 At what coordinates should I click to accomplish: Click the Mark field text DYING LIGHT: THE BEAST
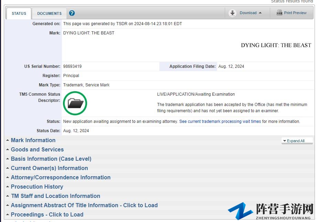[x=88, y=33]
